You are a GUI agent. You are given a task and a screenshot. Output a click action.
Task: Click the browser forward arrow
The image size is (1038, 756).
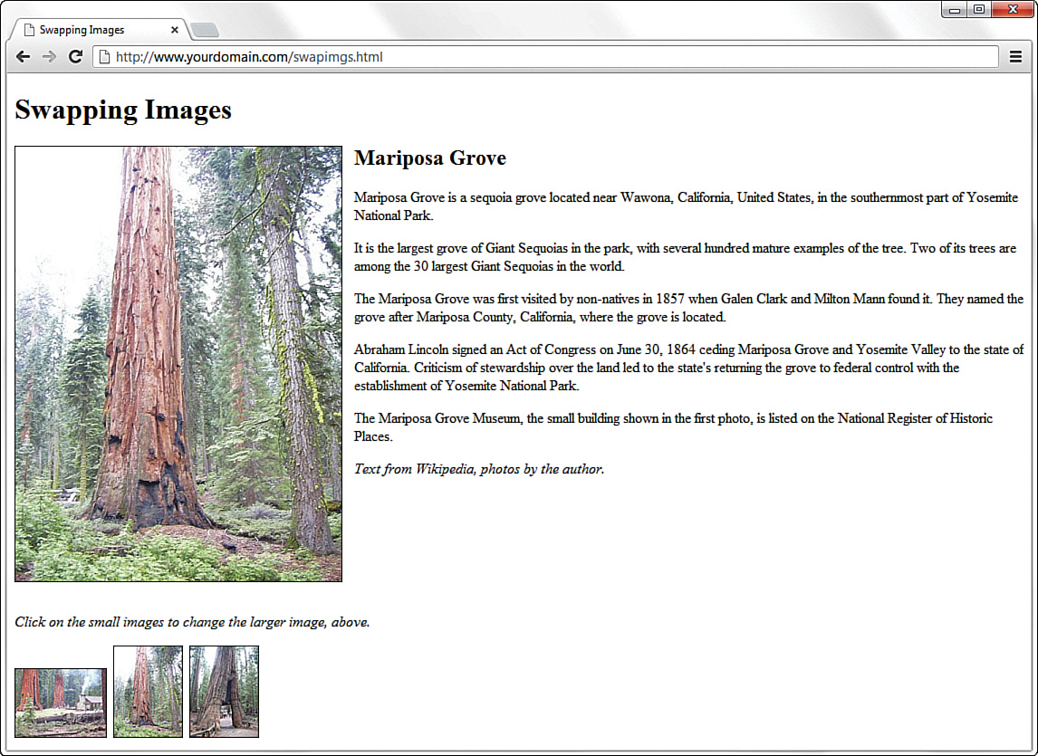[x=49, y=56]
